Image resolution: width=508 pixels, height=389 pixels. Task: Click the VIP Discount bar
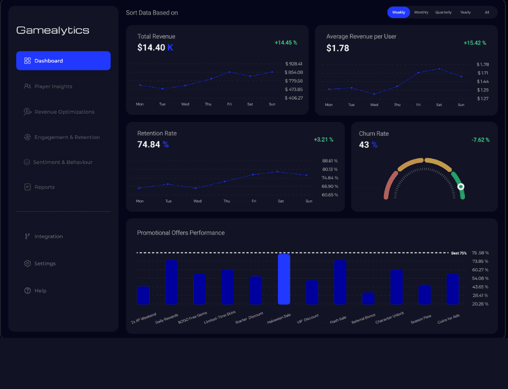[x=312, y=292]
